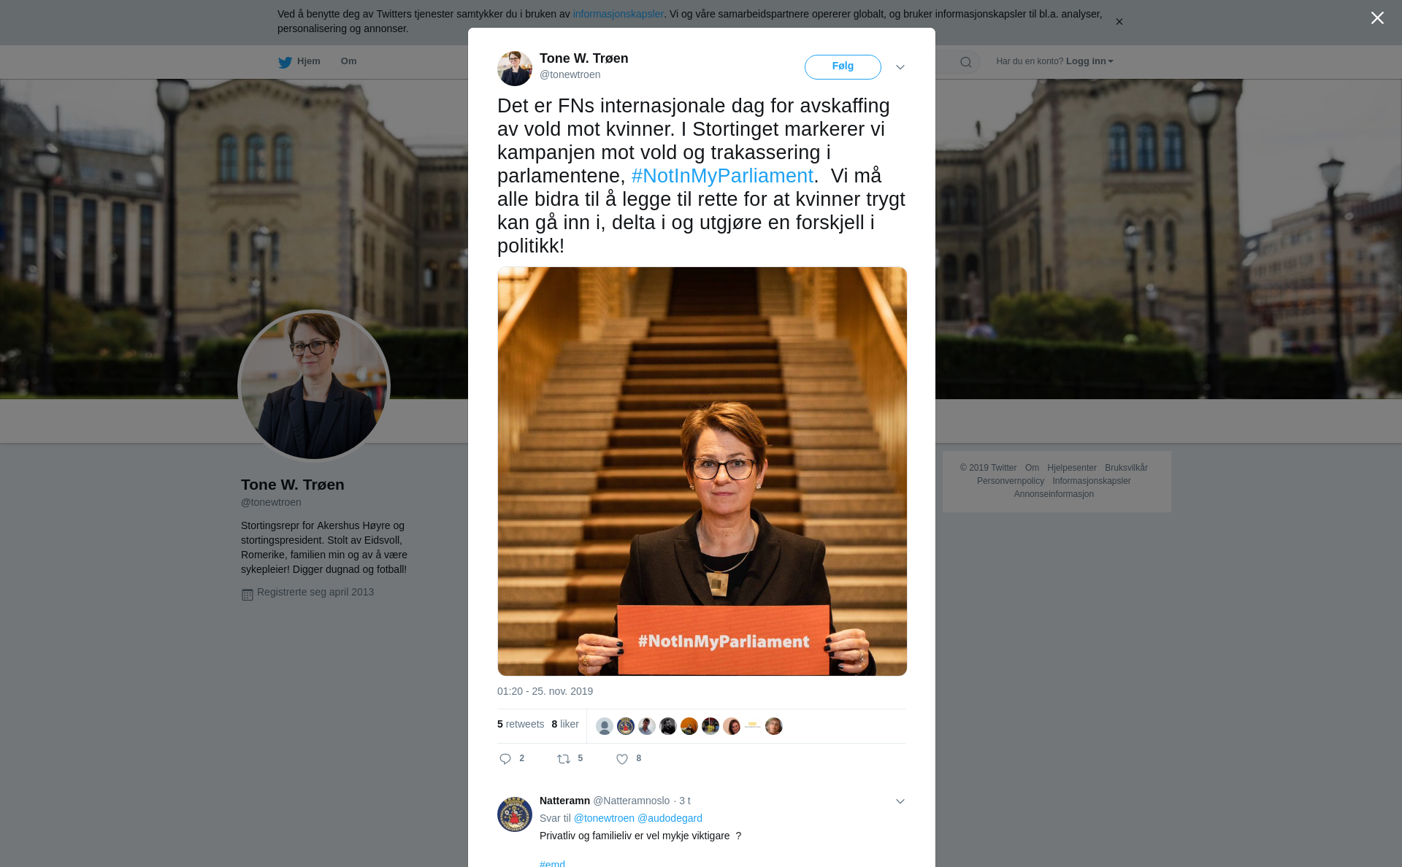The width and height of the screenshot is (1402, 867).
Task: Close the tweet overlay with X
Action: (x=1377, y=18)
